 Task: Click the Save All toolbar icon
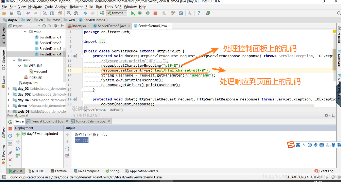(12, 13)
